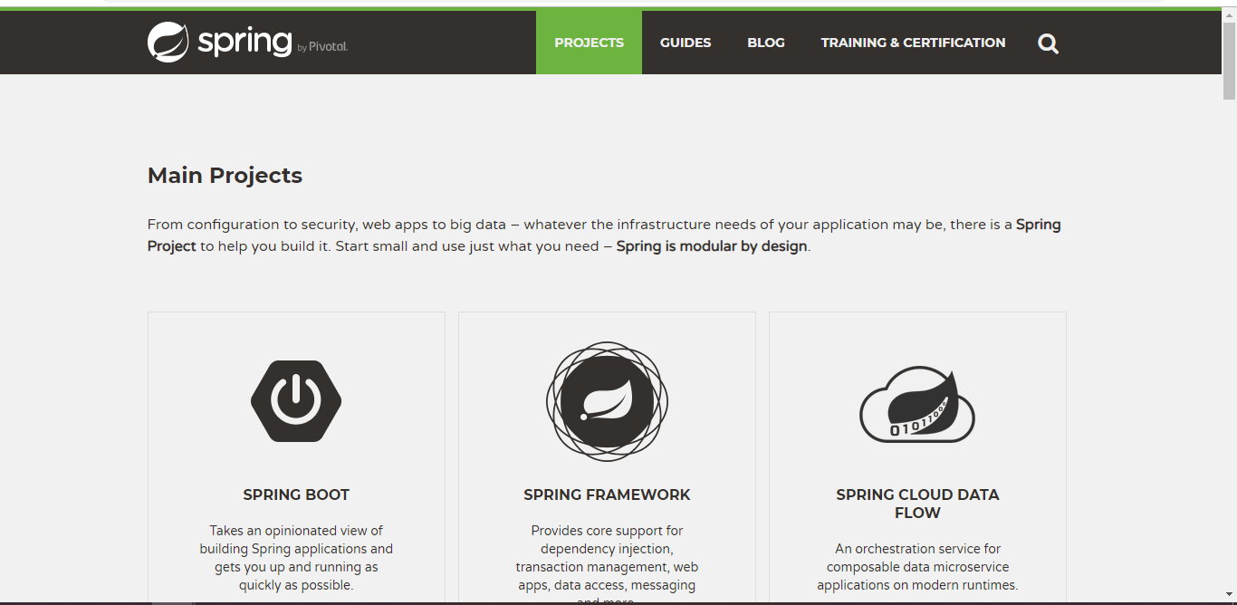
Task: Open the BLOG nav item
Action: click(x=766, y=43)
